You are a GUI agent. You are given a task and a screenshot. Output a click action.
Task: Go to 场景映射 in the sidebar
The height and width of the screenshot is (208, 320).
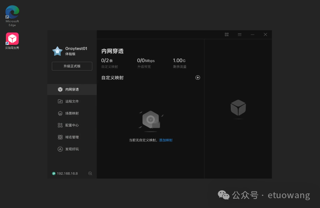coord(72,113)
